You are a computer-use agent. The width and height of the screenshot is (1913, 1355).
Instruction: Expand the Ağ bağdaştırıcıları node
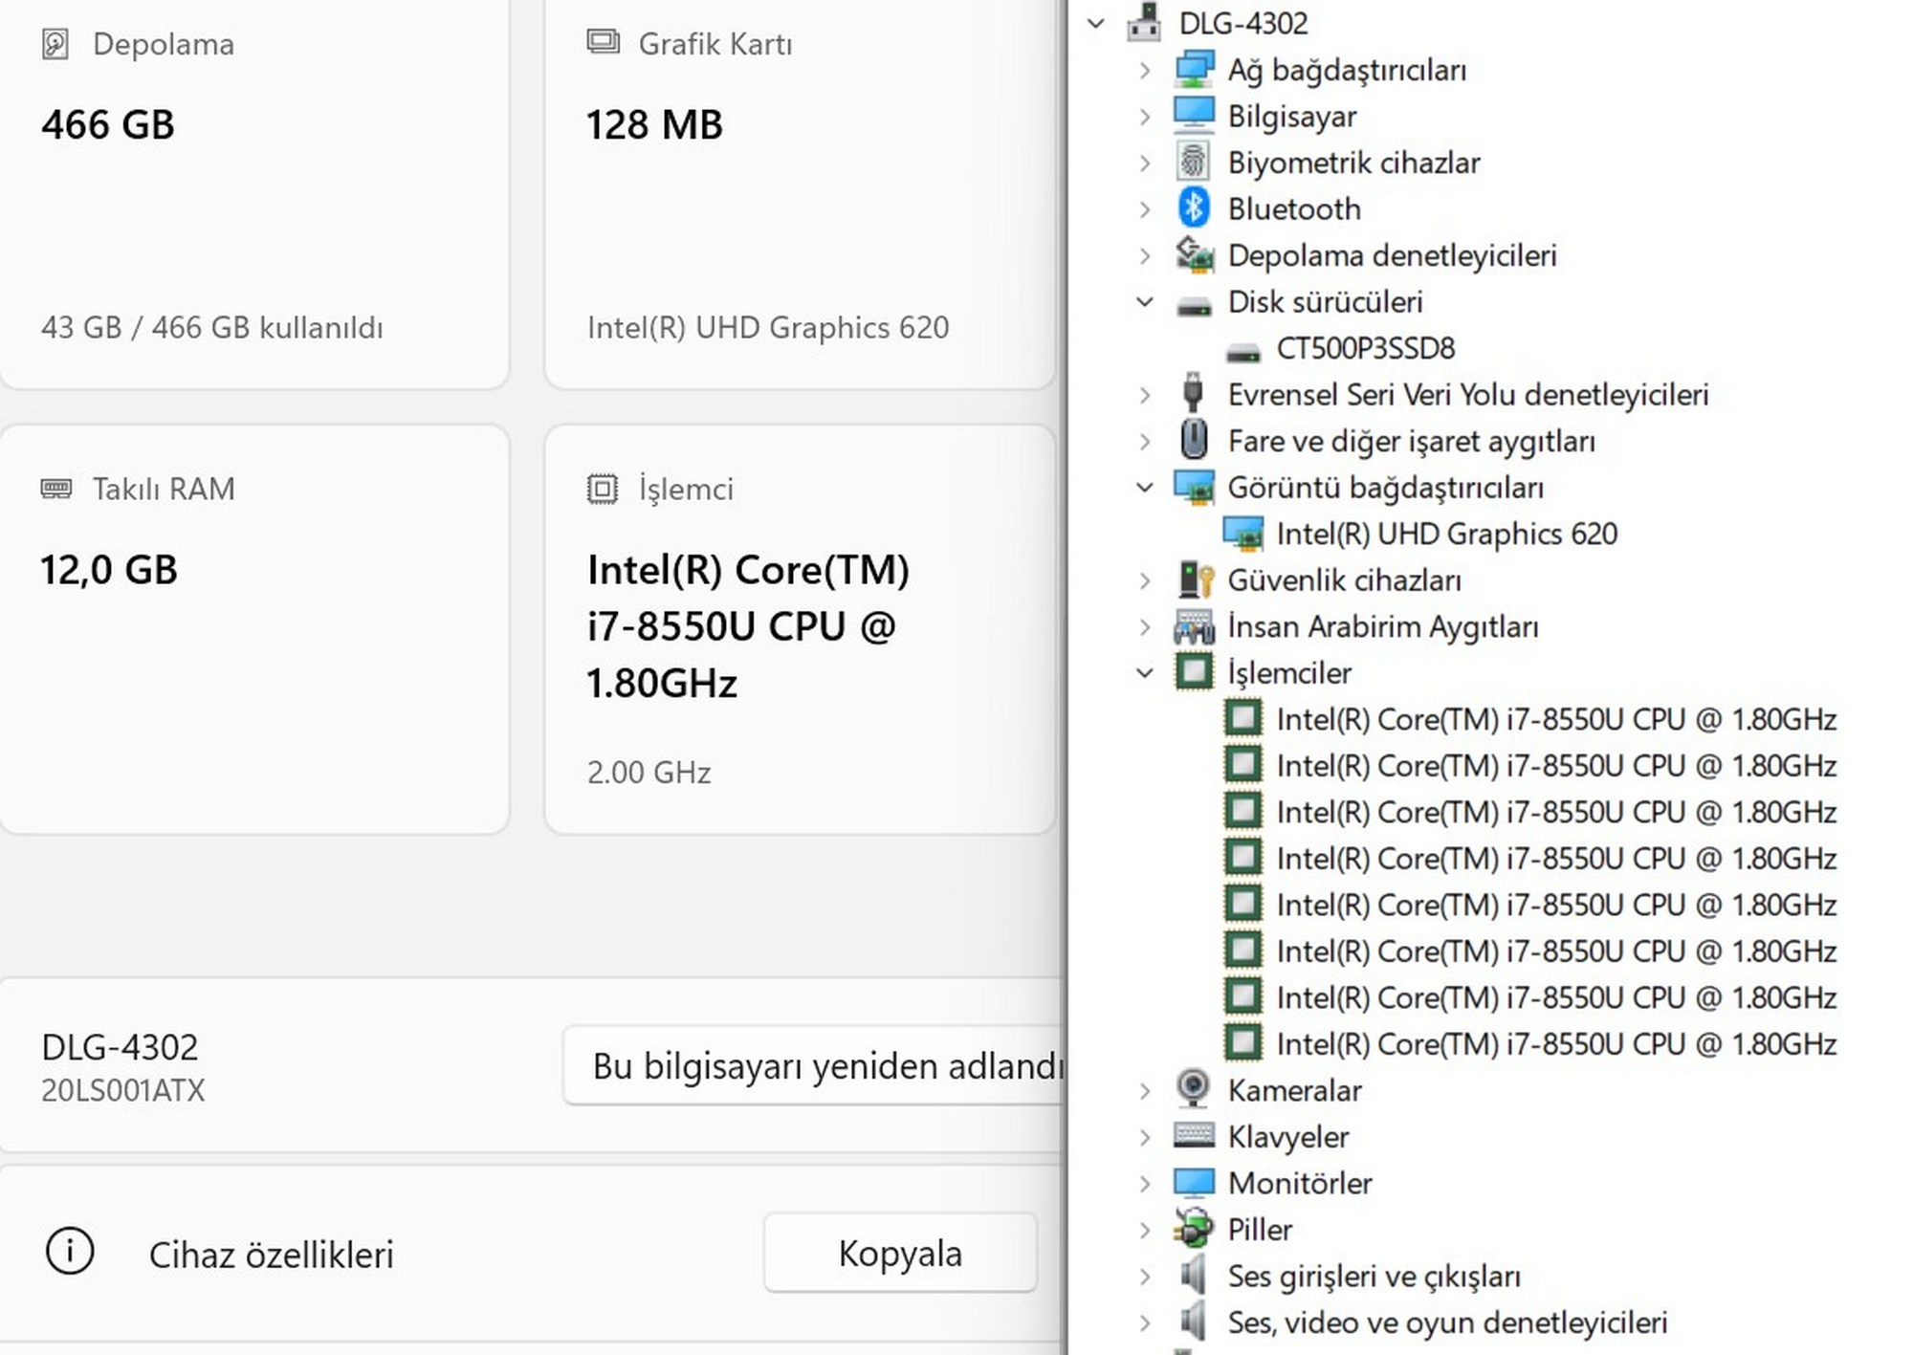tap(1144, 70)
